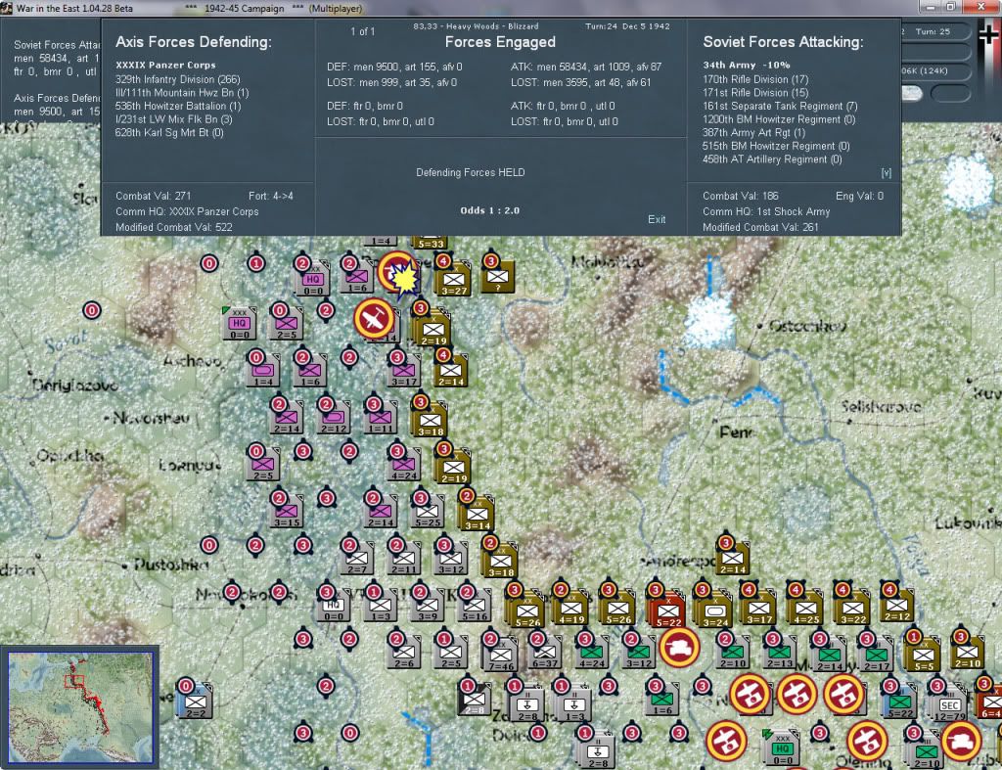Select the Soviet 3=17 infantry counter

point(758,607)
